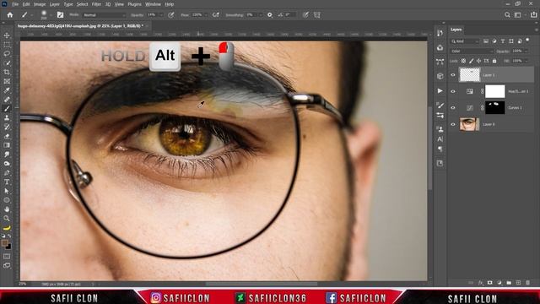540x304 pixels.
Task: Open layer blend mode dropdown showing Color
Action: pyautogui.click(x=472, y=51)
